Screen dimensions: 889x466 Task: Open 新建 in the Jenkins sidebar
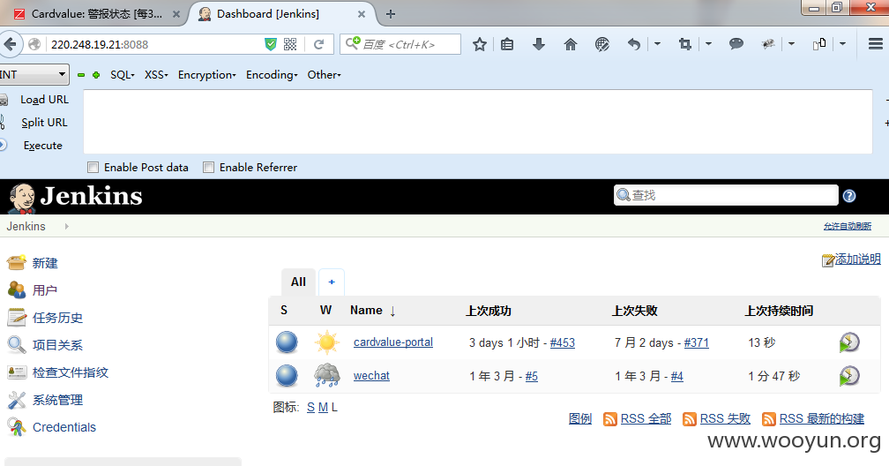(x=45, y=263)
